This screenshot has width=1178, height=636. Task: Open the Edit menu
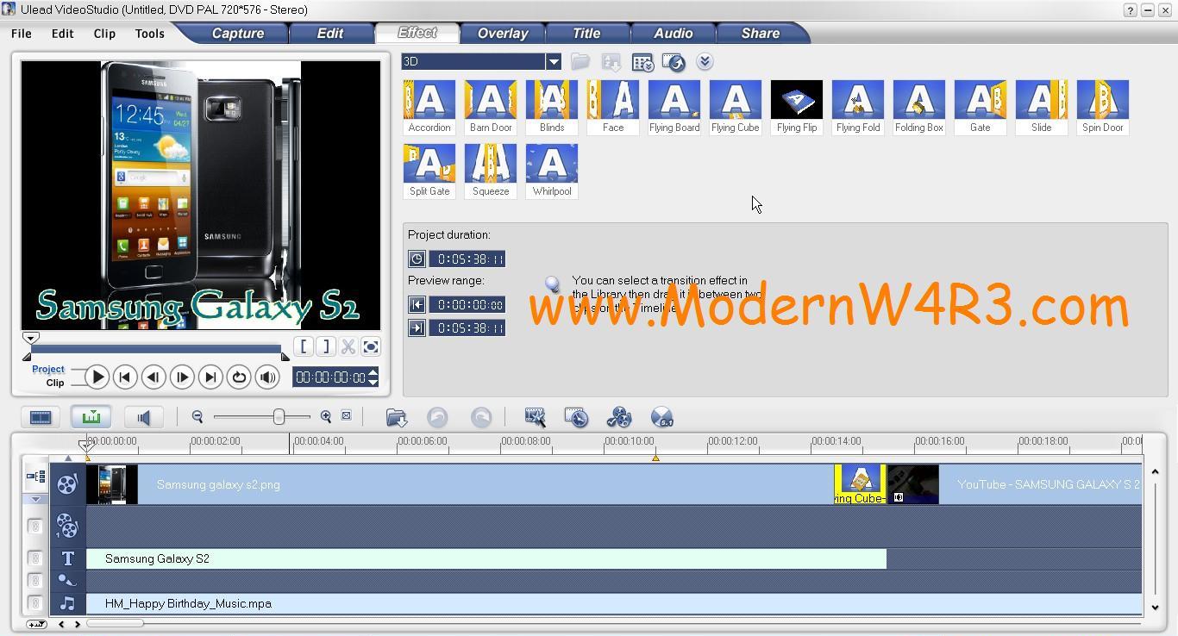tap(62, 34)
